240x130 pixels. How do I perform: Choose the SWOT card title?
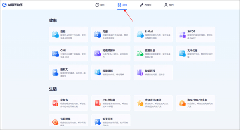tap(191, 31)
